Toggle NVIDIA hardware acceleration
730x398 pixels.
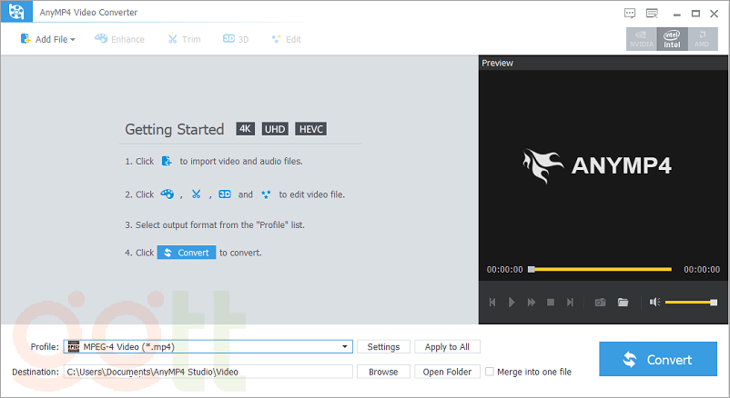click(x=642, y=39)
